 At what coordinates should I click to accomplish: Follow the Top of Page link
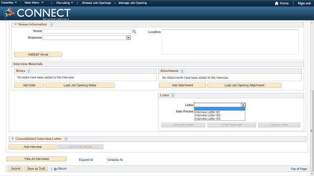click(x=299, y=169)
